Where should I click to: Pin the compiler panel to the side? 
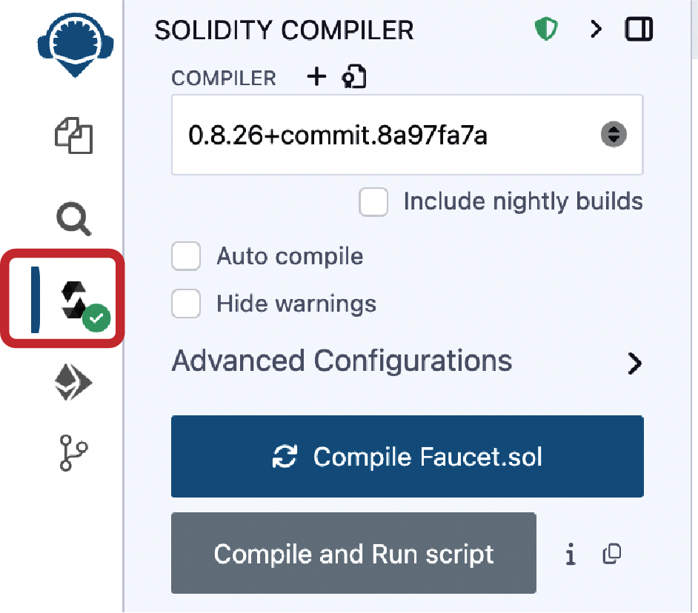point(639,29)
